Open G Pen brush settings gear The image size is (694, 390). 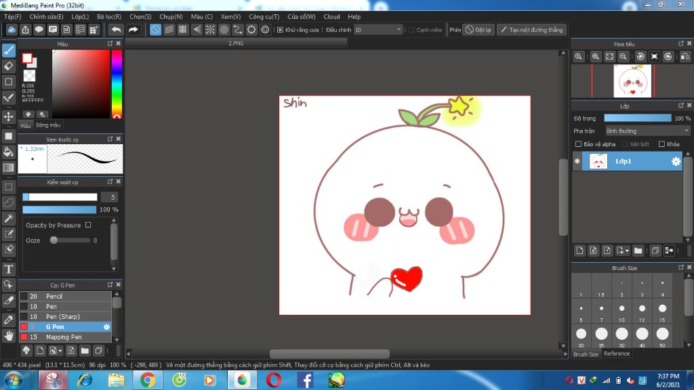pyautogui.click(x=106, y=327)
